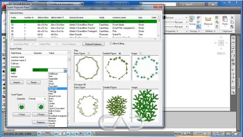
Task: Click the Paste clipboard icon
Action: [225, 19]
